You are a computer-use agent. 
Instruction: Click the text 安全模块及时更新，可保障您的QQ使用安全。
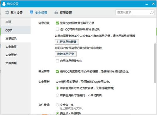[x=83, y=82]
